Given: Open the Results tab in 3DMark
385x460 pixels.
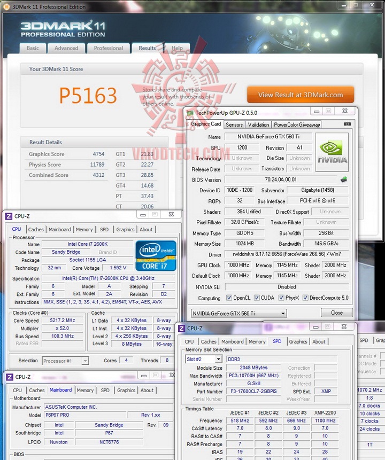Looking at the screenshot, I should tap(147, 48).
